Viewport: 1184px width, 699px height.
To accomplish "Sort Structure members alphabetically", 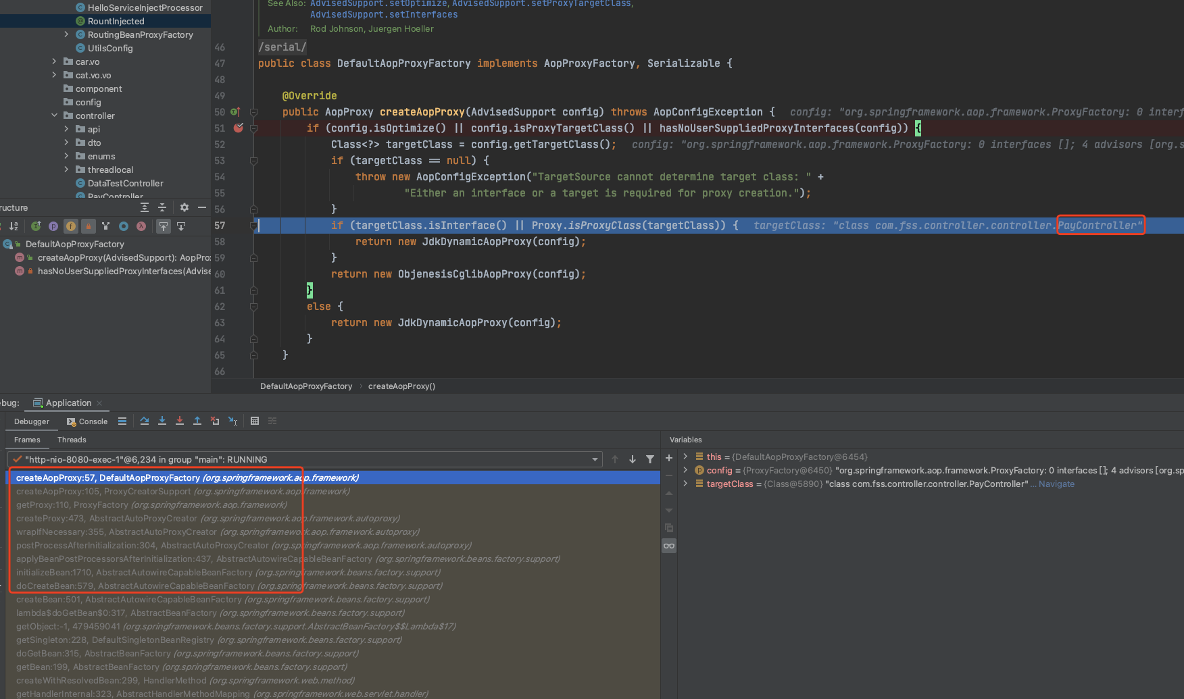I will tap(14, 226).
